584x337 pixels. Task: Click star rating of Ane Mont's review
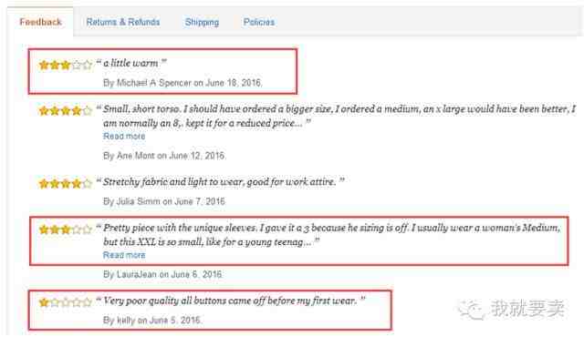pyautogui.click(x=66, y=111)
